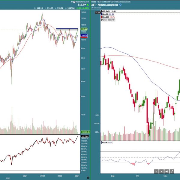This screenshot has width=180, height=180.
Task: Click the black 127.74% performance tag
Action: [85, 136]
